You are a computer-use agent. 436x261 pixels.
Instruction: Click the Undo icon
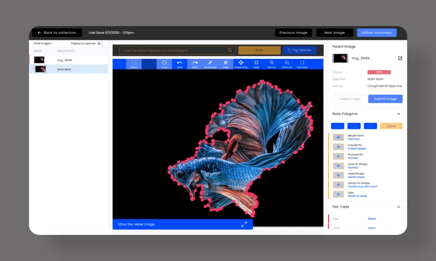pos(179,64)
